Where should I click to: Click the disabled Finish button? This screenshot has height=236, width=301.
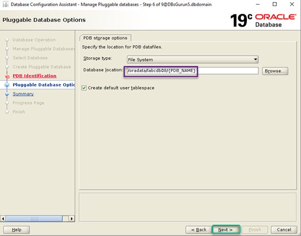point(255,229)
